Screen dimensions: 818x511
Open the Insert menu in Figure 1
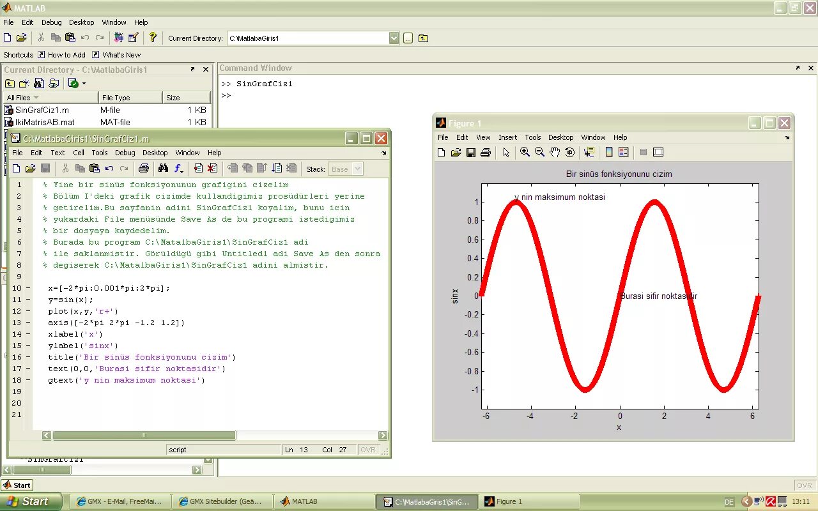(x=508, y=137)
